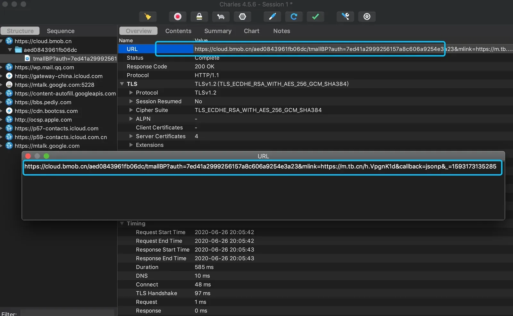Select http://ocsp.apple.com host
Image resolution: width=513 pixels, height=316 pixels.
point(43,120)
